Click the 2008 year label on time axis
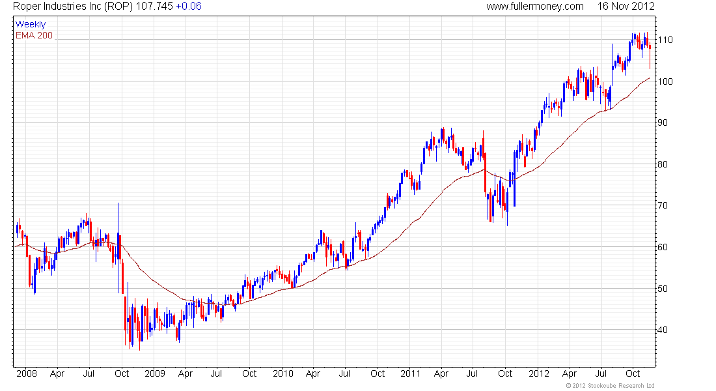Screen dimensions: 716x391 click(x=27, y=373)
